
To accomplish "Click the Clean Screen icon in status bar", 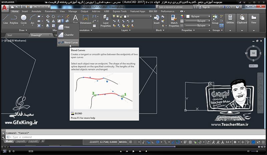I will tap(258, 142).
